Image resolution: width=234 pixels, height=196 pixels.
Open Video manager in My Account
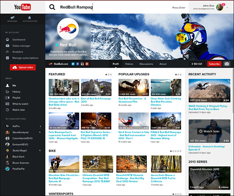[x=21, y=46]
